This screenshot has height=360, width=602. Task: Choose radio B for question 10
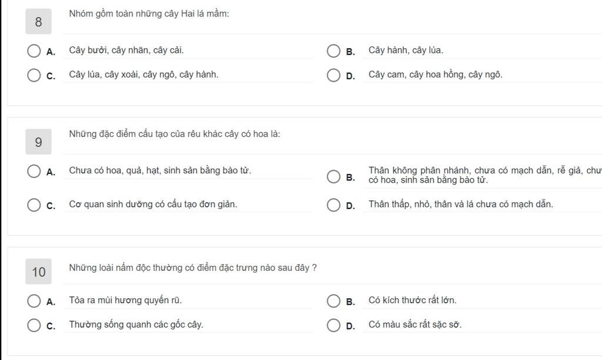334,301
